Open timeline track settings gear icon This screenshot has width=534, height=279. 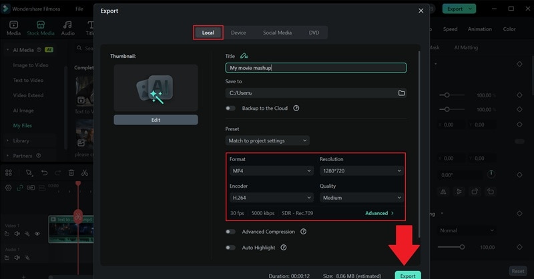(x=8, y=188)
